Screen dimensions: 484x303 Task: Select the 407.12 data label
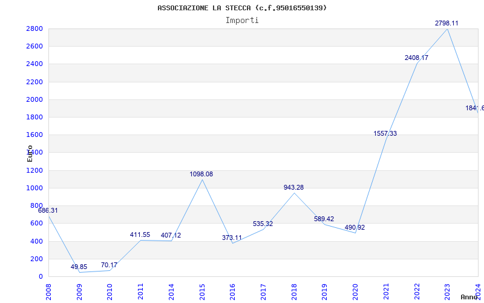pos(171,235)
